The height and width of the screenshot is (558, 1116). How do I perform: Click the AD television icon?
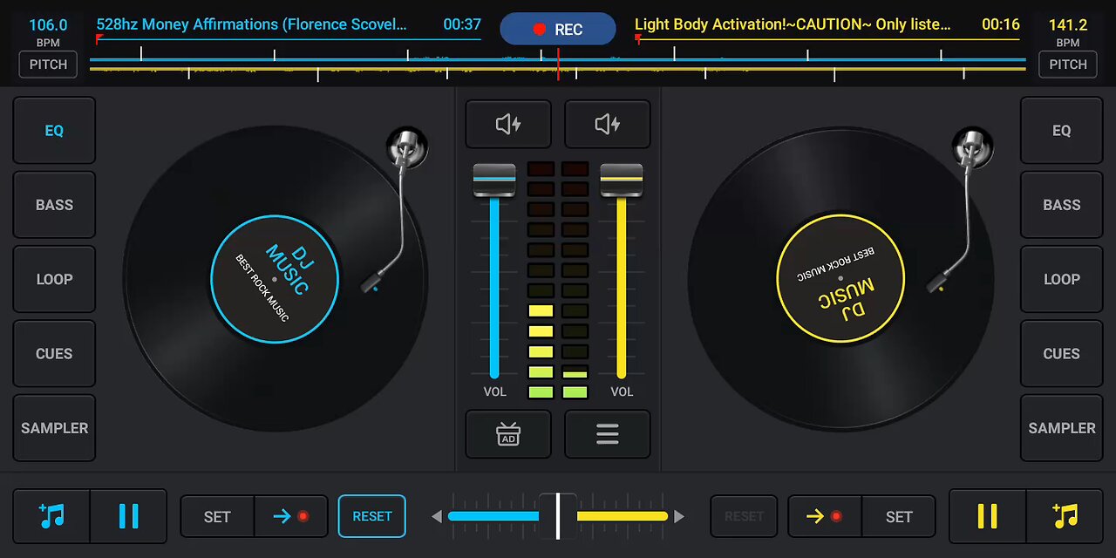[x=508, y=434]
